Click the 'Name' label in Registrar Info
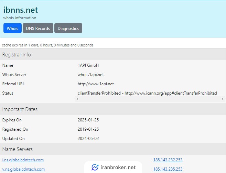Screen dimensions: 226x173 click(x=8, y=65)
